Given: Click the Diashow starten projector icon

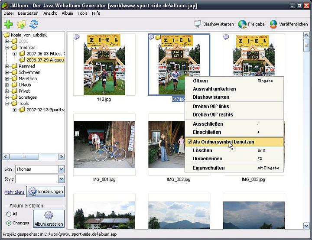Looking at the screenshot, I should pos(197,24).
